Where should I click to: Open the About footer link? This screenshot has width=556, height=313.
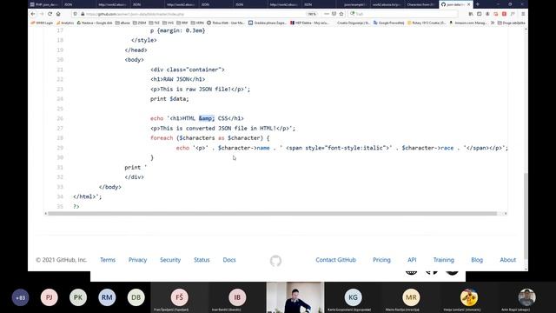(x=507, y=260)
